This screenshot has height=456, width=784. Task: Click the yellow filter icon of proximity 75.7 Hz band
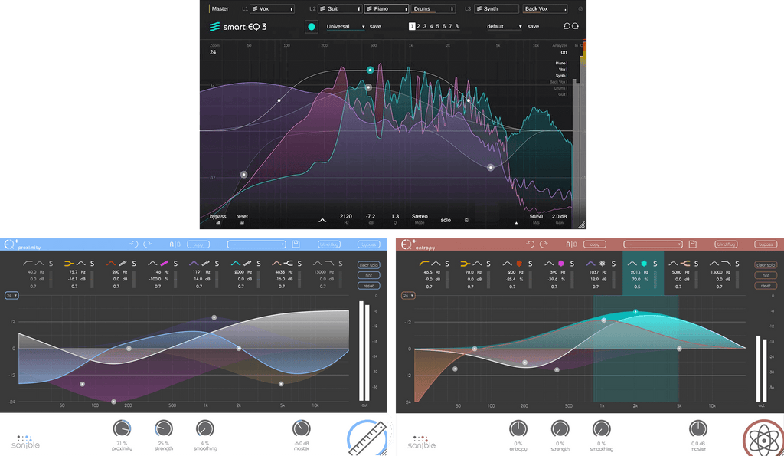click(x=69, y=264)
